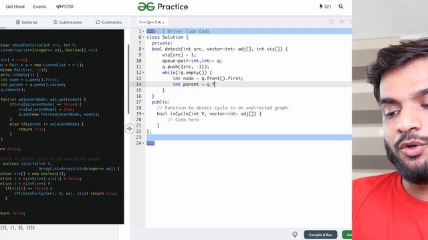The width and height of the screenshot is (428, 240).
Task: Collapse the detect function fold at line 8
Action: pyautogui.click(x=143, y=49)
